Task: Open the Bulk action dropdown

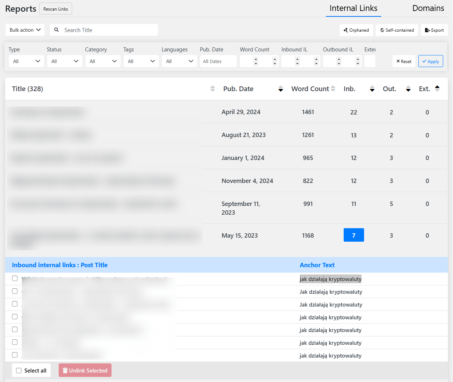Action: point(25,30)
